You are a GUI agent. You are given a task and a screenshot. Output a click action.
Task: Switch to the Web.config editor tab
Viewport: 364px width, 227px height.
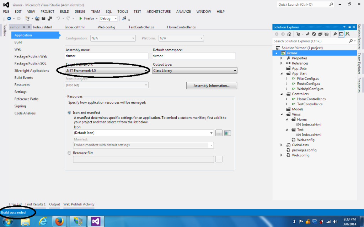[x=106, y=27]
